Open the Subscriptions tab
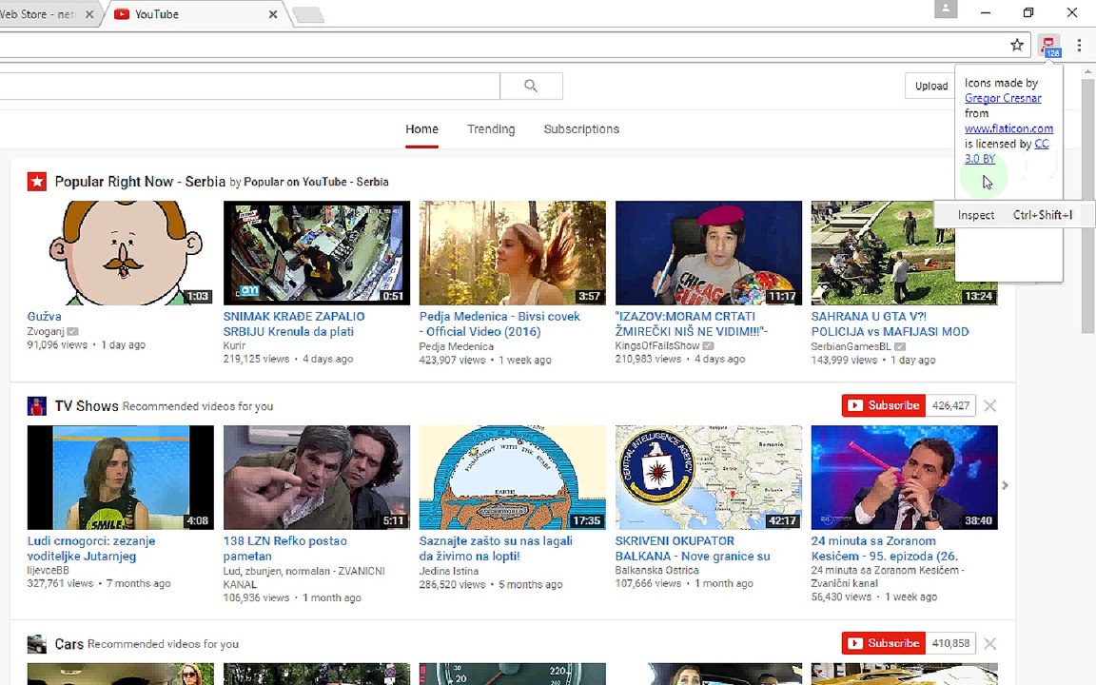The width and height of the screenshot is (1096, 685). pos(581,129)
